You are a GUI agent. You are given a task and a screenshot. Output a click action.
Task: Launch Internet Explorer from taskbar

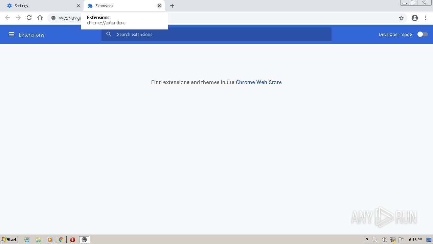[x=27, y=240]
